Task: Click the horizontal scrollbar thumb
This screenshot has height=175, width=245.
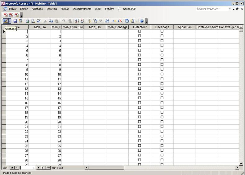Action: (x=106, y=168)
